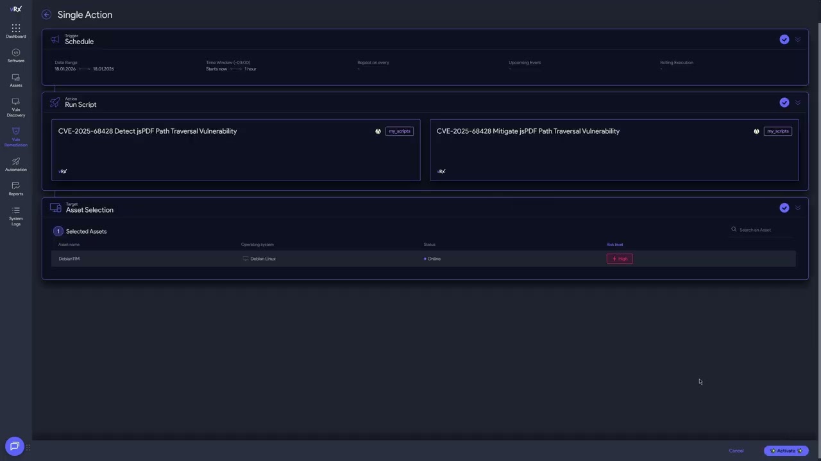Collapse the Run Script section with its chevron
The width and height of the screenshot is (821, 461).
pos(798,102)
